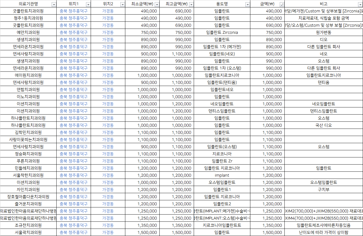Select the 임플란트(덴티움) cell
This screenshot has height=236, width=363.
[222, 82]
